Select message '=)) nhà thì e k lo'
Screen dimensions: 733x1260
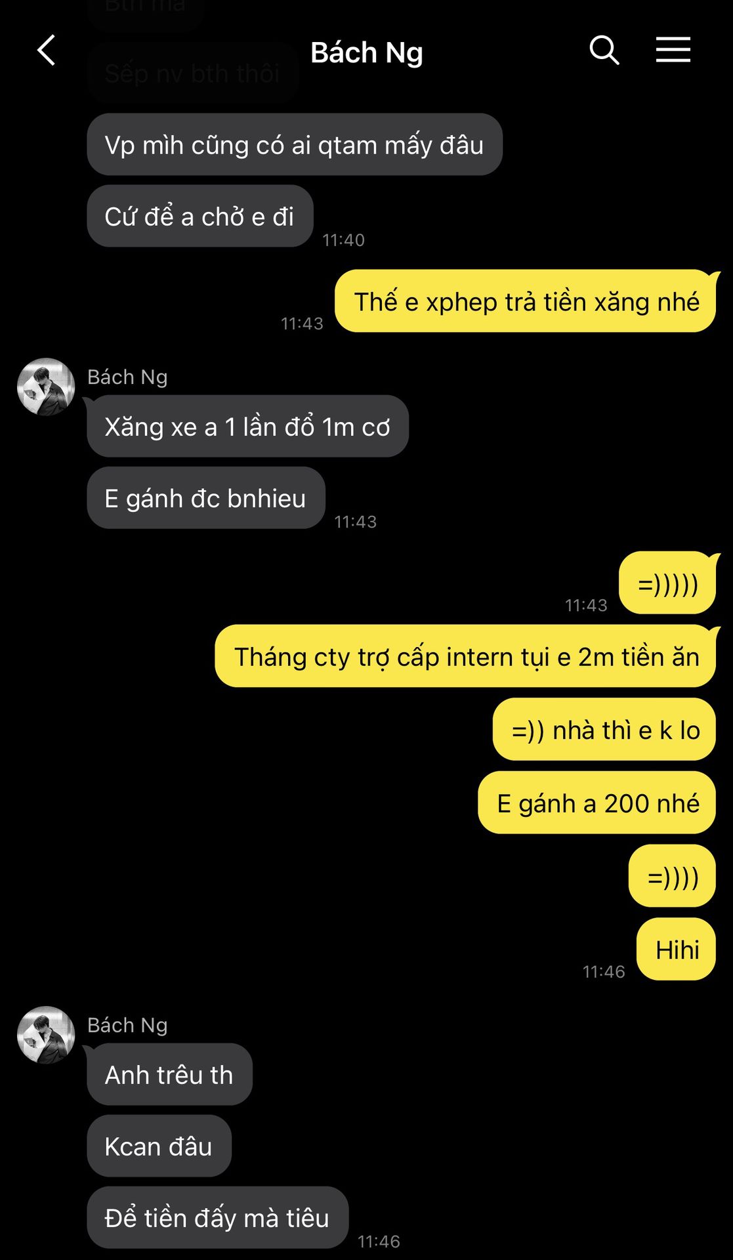point(604,729)
